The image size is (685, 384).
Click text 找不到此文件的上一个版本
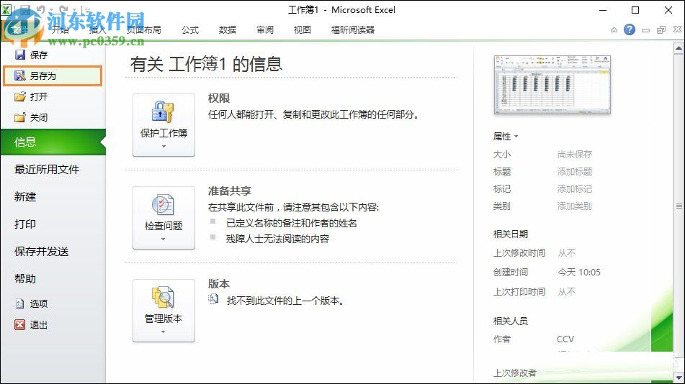click(285, 301)
